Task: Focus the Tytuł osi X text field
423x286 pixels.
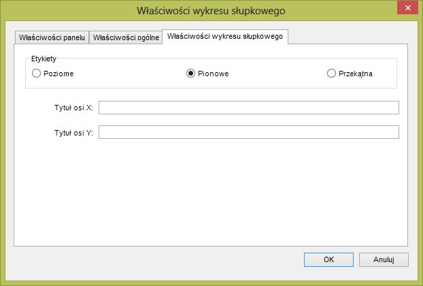Action: 249,108
